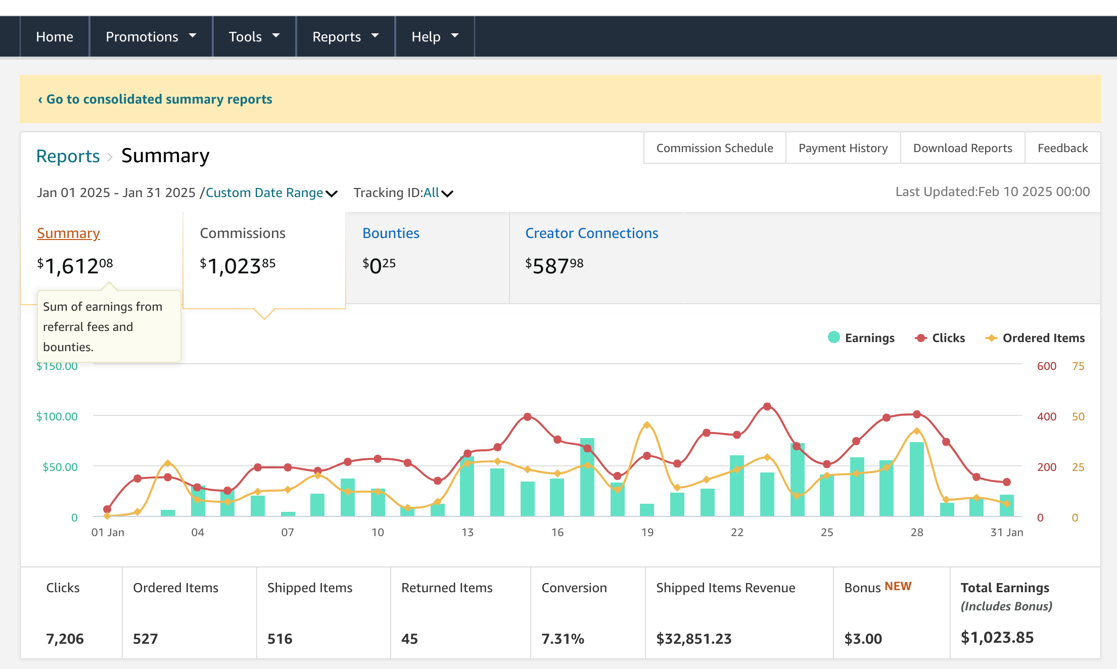
Task: Toggle Earnings series via green legend dot
Action: pos(834,338)
